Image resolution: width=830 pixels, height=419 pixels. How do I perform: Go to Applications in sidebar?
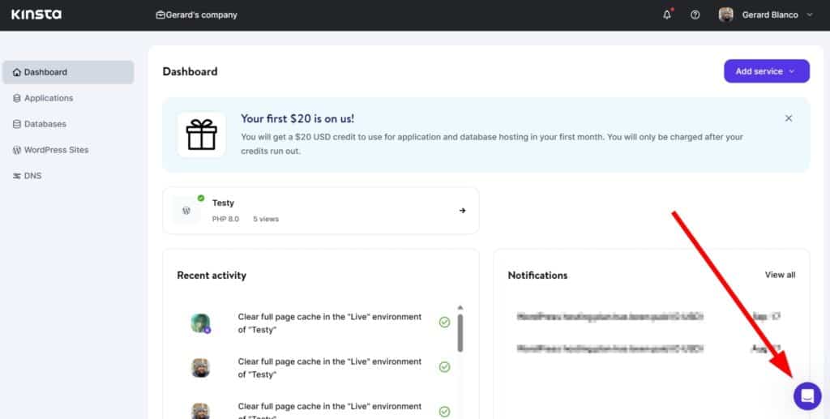(x=49, y=98)
